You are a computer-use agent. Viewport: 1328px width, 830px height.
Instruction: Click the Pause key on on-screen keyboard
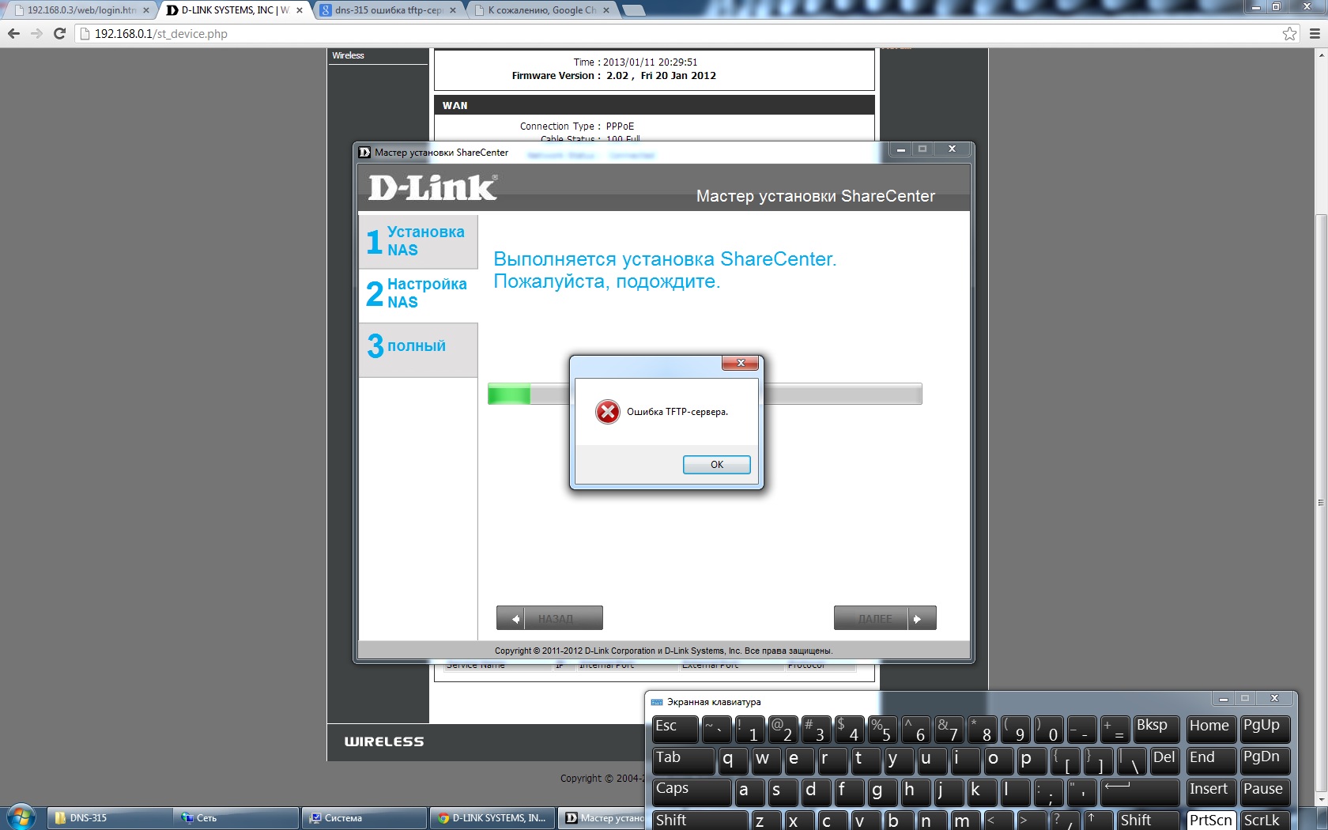click(1265, 791)
